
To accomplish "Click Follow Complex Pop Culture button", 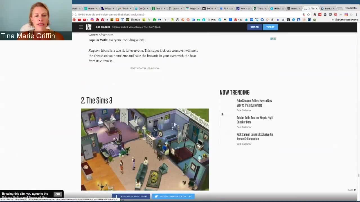I will (x=173, y=196).
